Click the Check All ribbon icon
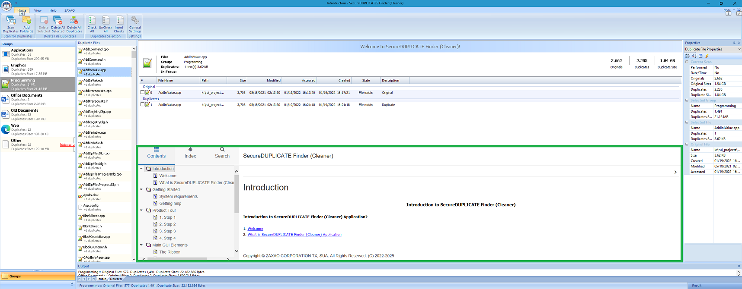Image resolution: width=742 pixels, height=289 pixels. click(x=92, y=25)
